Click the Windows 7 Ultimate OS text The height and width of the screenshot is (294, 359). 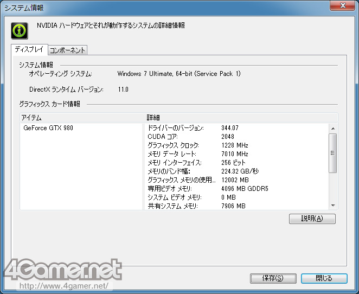click(179, 74)
